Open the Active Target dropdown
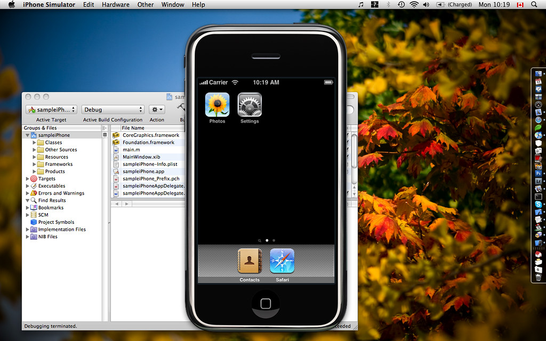The height and width of the screenshot is (341, 546). tap(51, 110)
